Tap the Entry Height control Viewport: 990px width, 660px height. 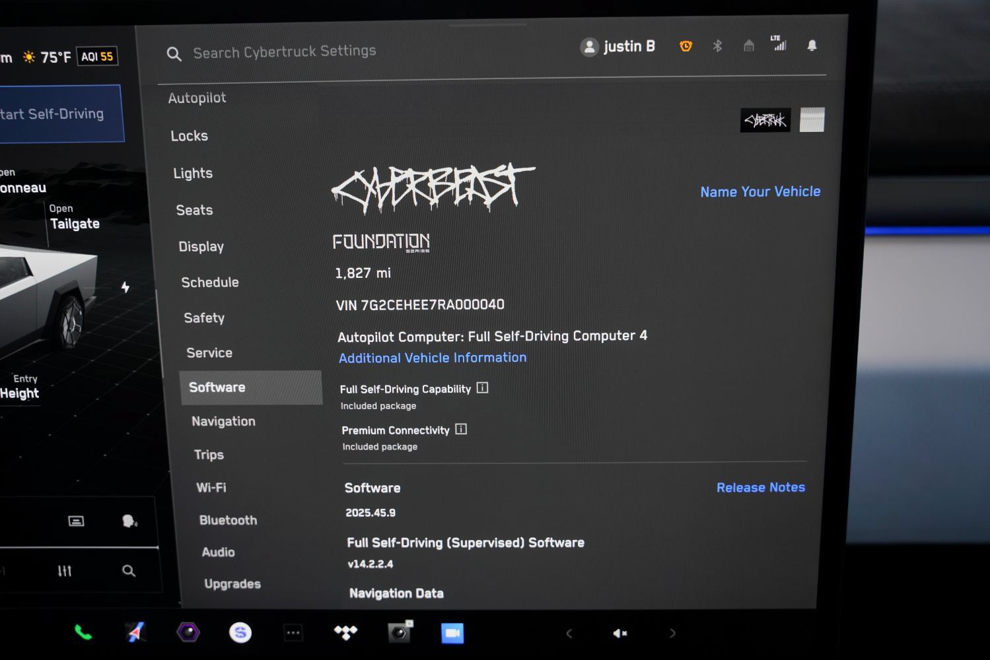[x=20, y=387]
